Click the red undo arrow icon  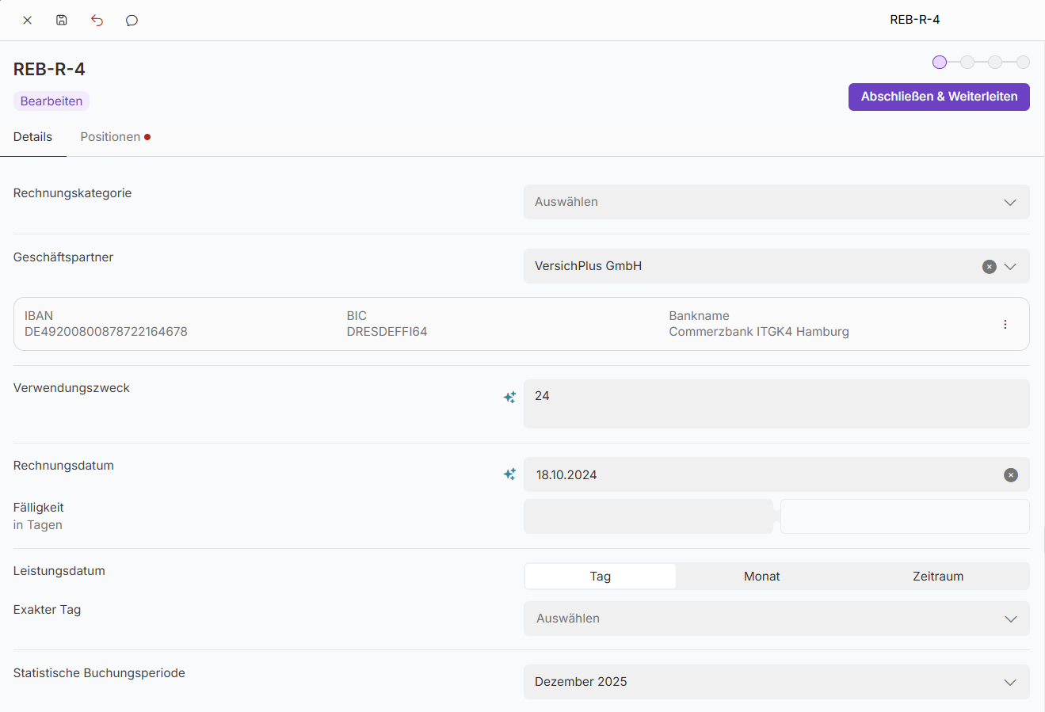point(97,21)
